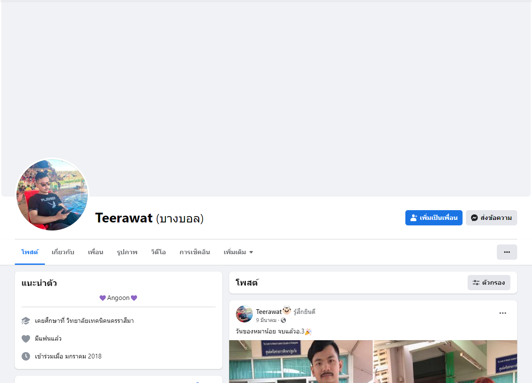532x383 pixels.
Task: Open the เพื่อน friends tab
Action: click(96, 252)
